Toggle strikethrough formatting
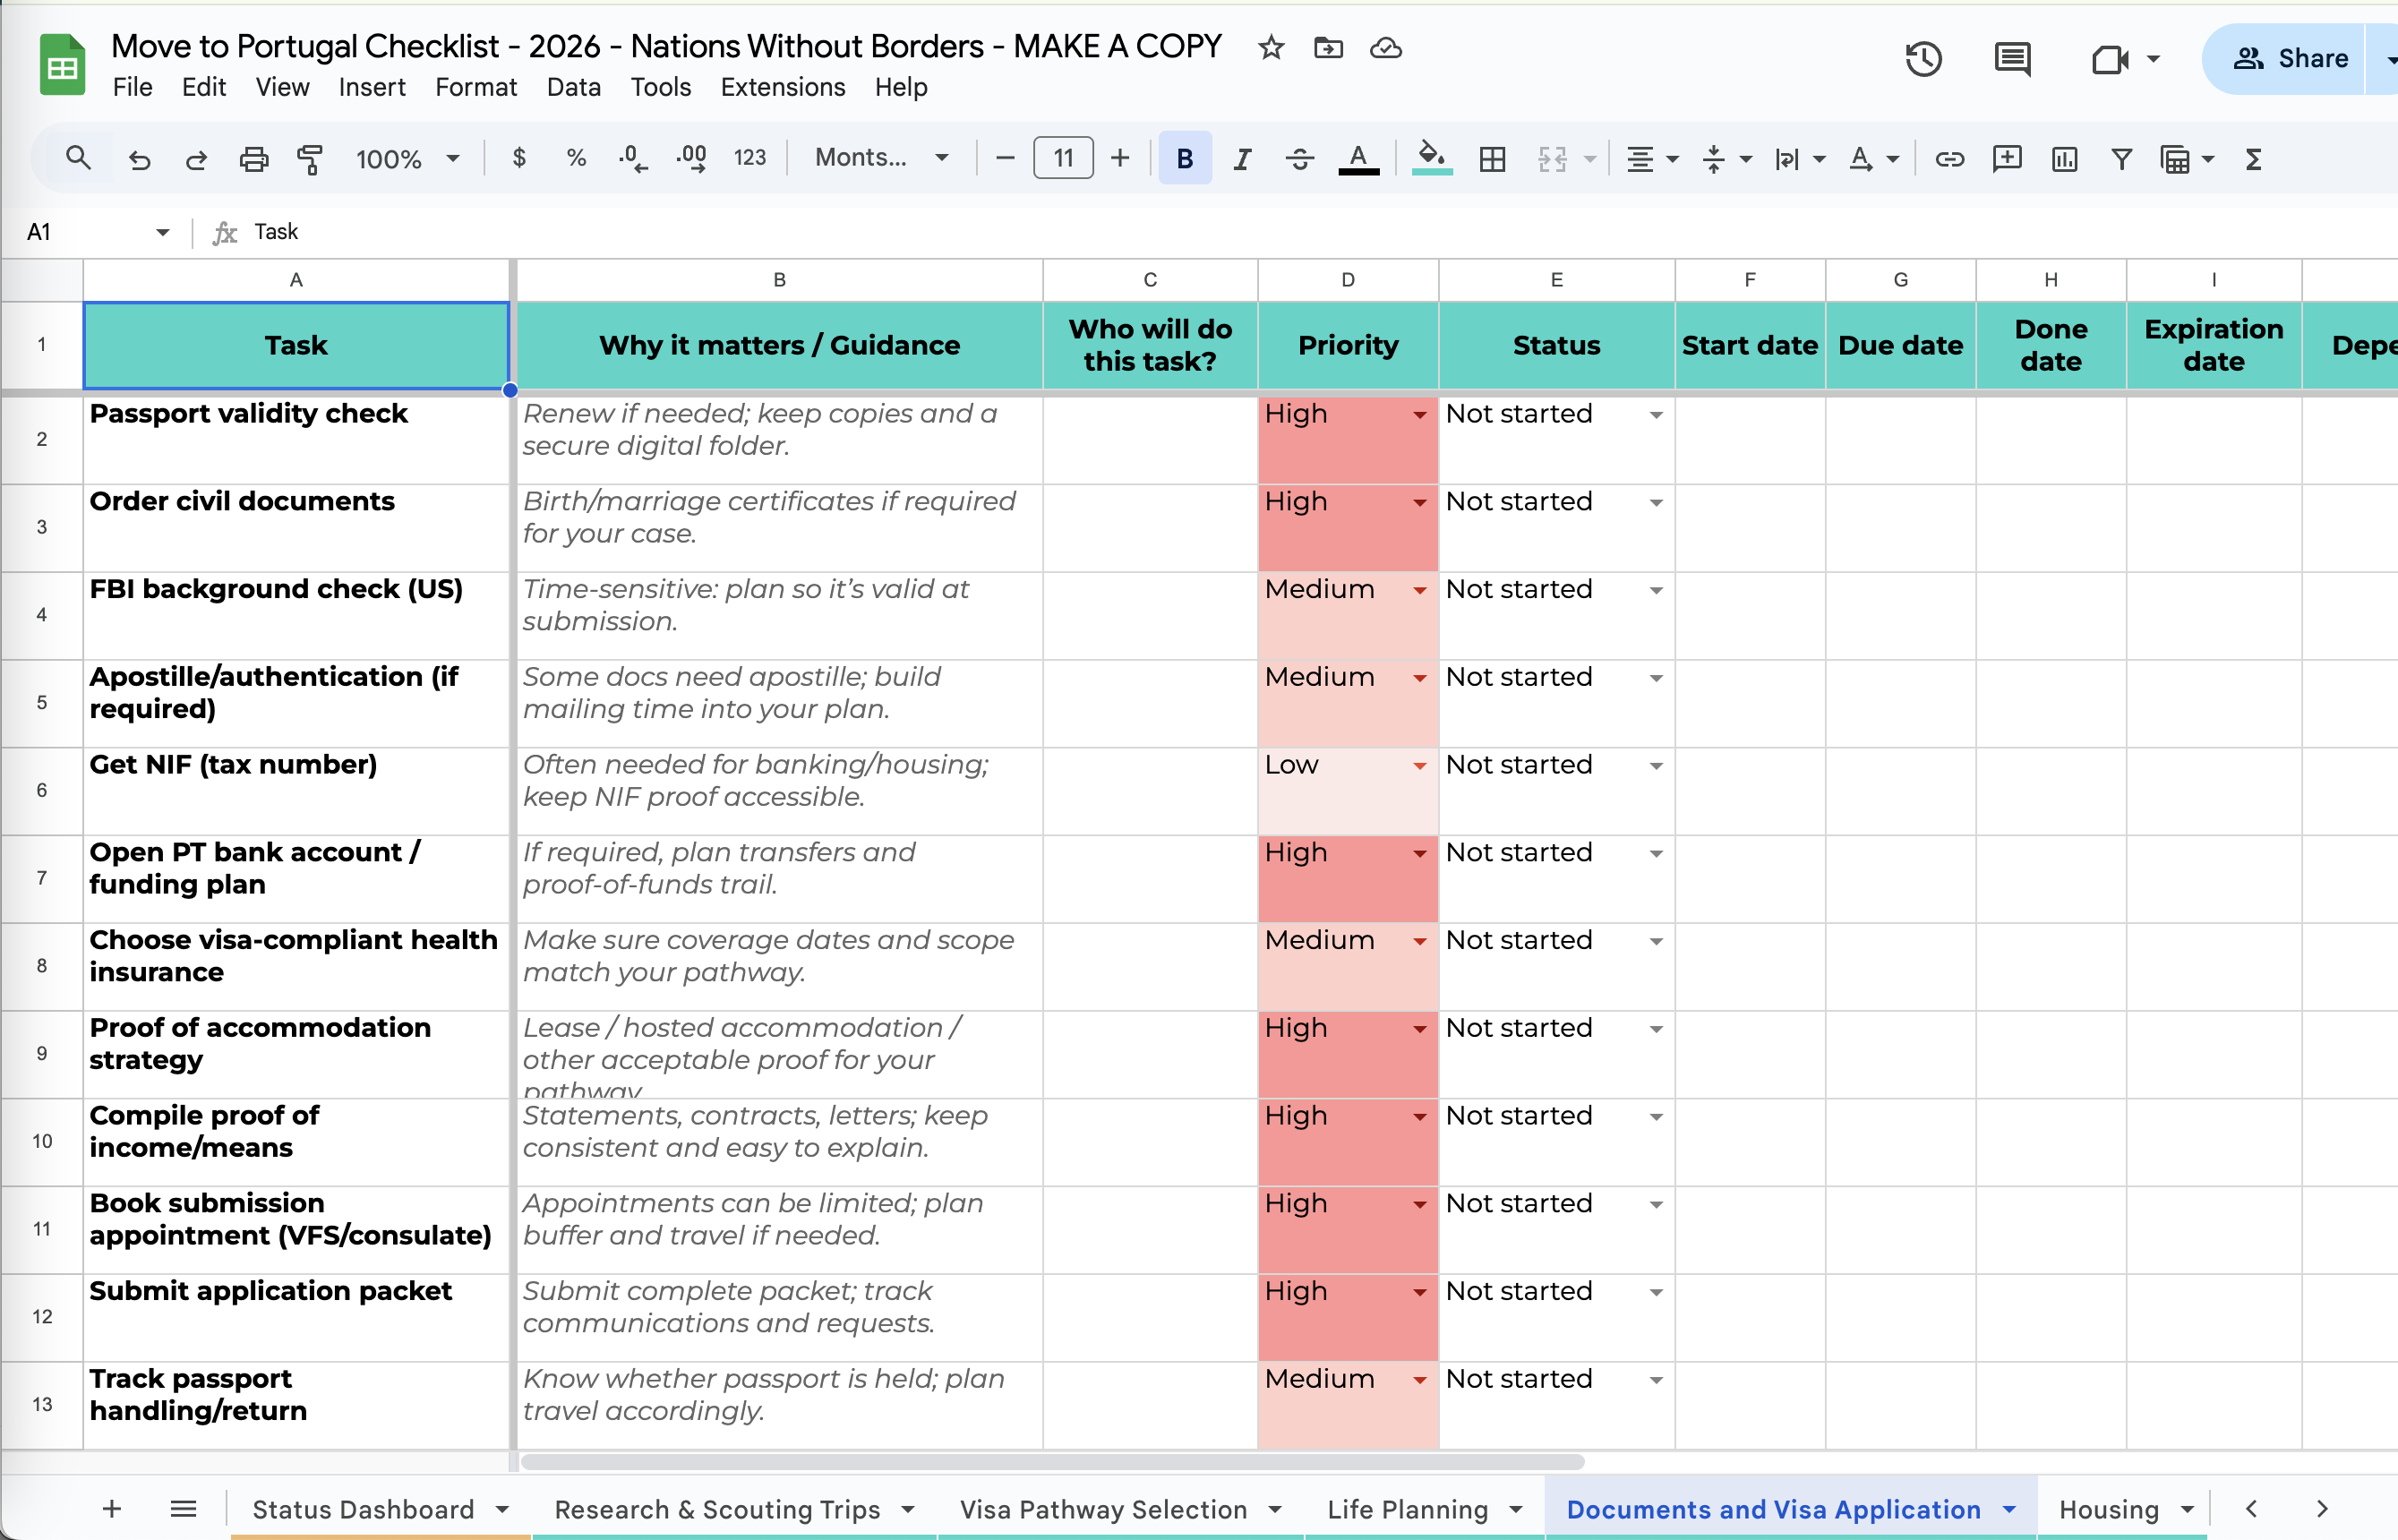2398x1540 pixels. pyautogui.click(x=1299, y=158)
